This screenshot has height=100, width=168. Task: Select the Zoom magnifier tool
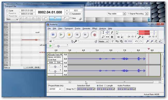tap(103, 37)
